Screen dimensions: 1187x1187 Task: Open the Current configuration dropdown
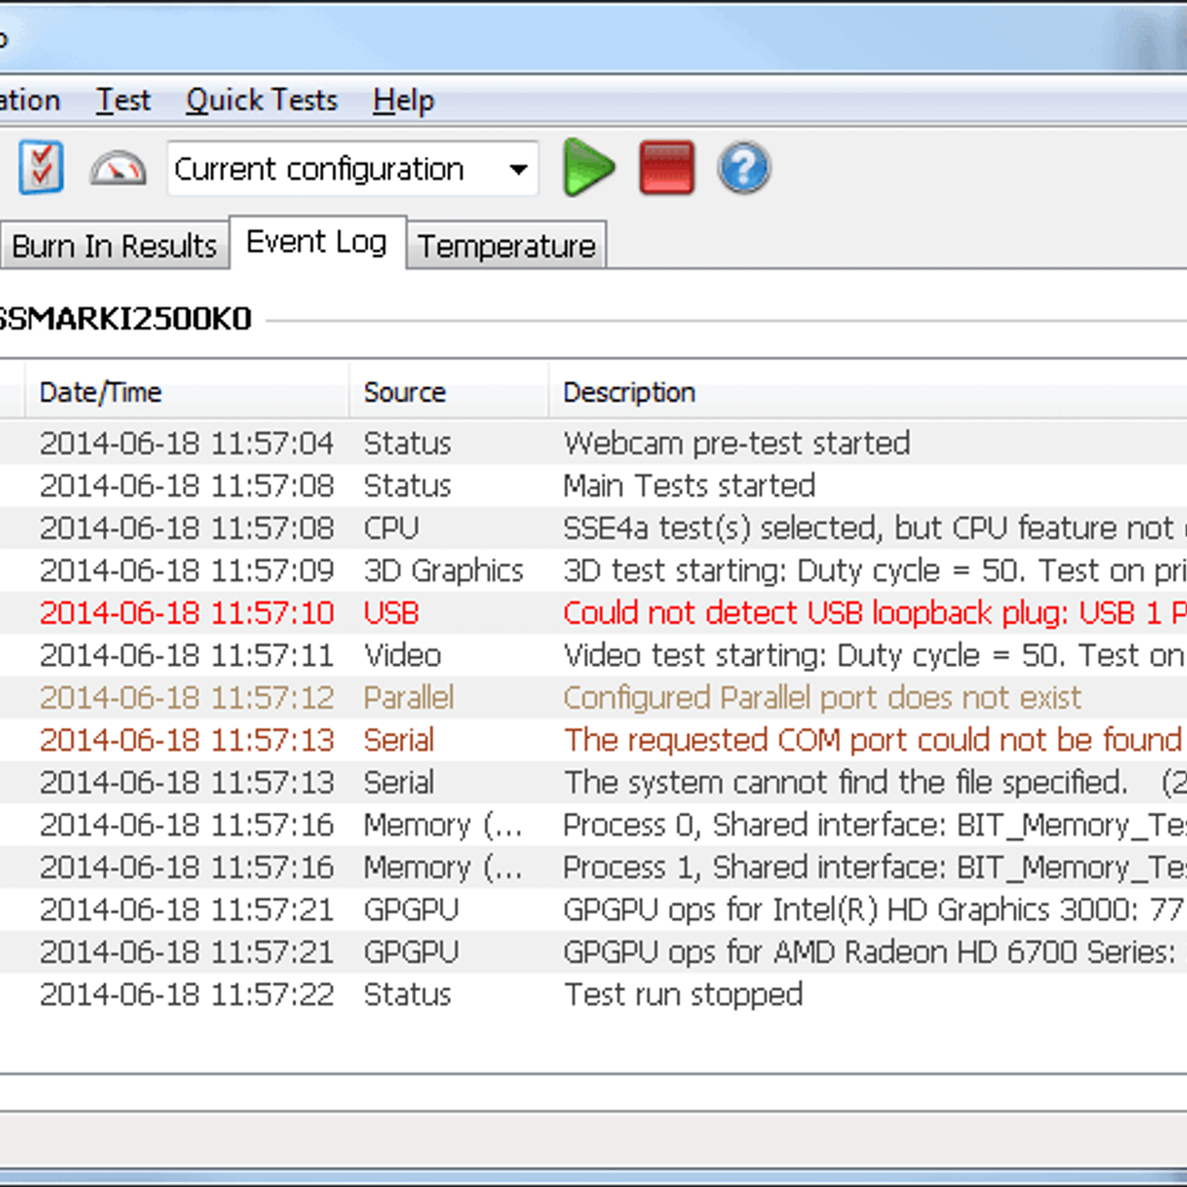click(x=352, y=169)
